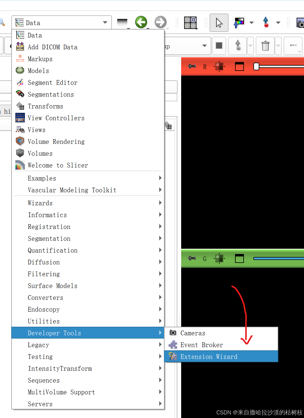Viewport: 304px width, 418px height.
Task: Select Add DICOM Data module
Action: pos(88,47)
